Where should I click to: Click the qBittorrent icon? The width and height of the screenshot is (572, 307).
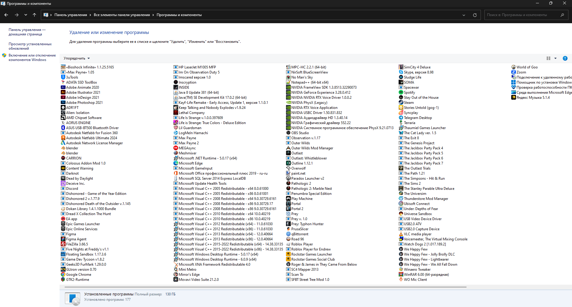pyautogui.click(x=288, y=234)
